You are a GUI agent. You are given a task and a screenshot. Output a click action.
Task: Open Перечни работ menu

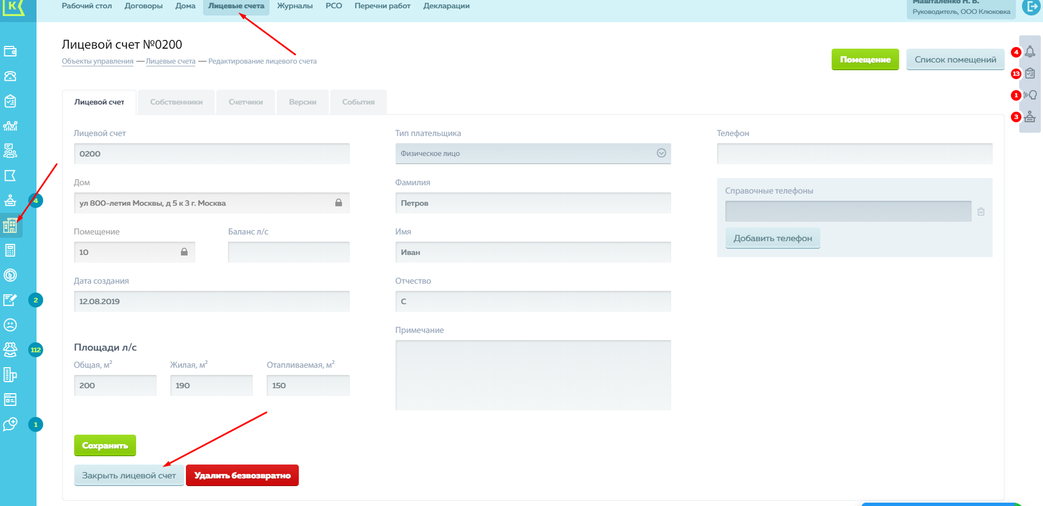point(382,6)
